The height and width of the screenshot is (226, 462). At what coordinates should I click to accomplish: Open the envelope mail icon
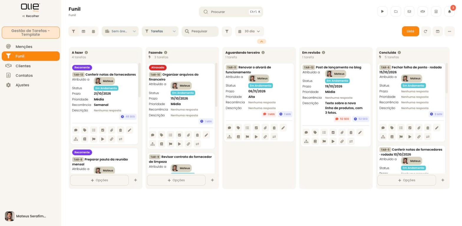tap(409, 11)
